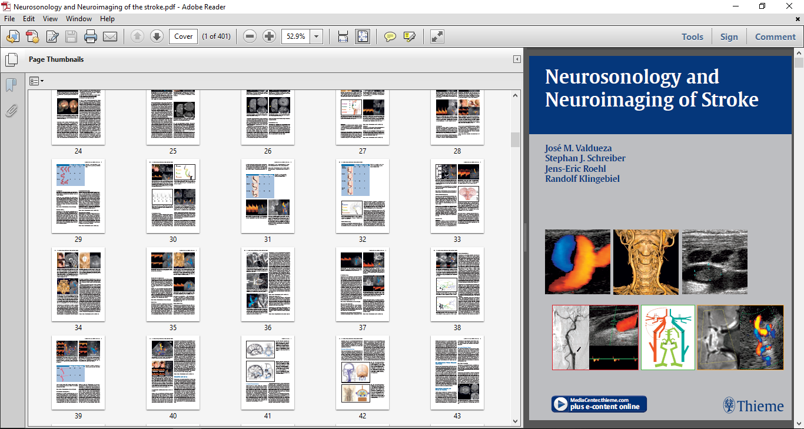
Task: Select page 39 thumbnail
Action: 78,373
